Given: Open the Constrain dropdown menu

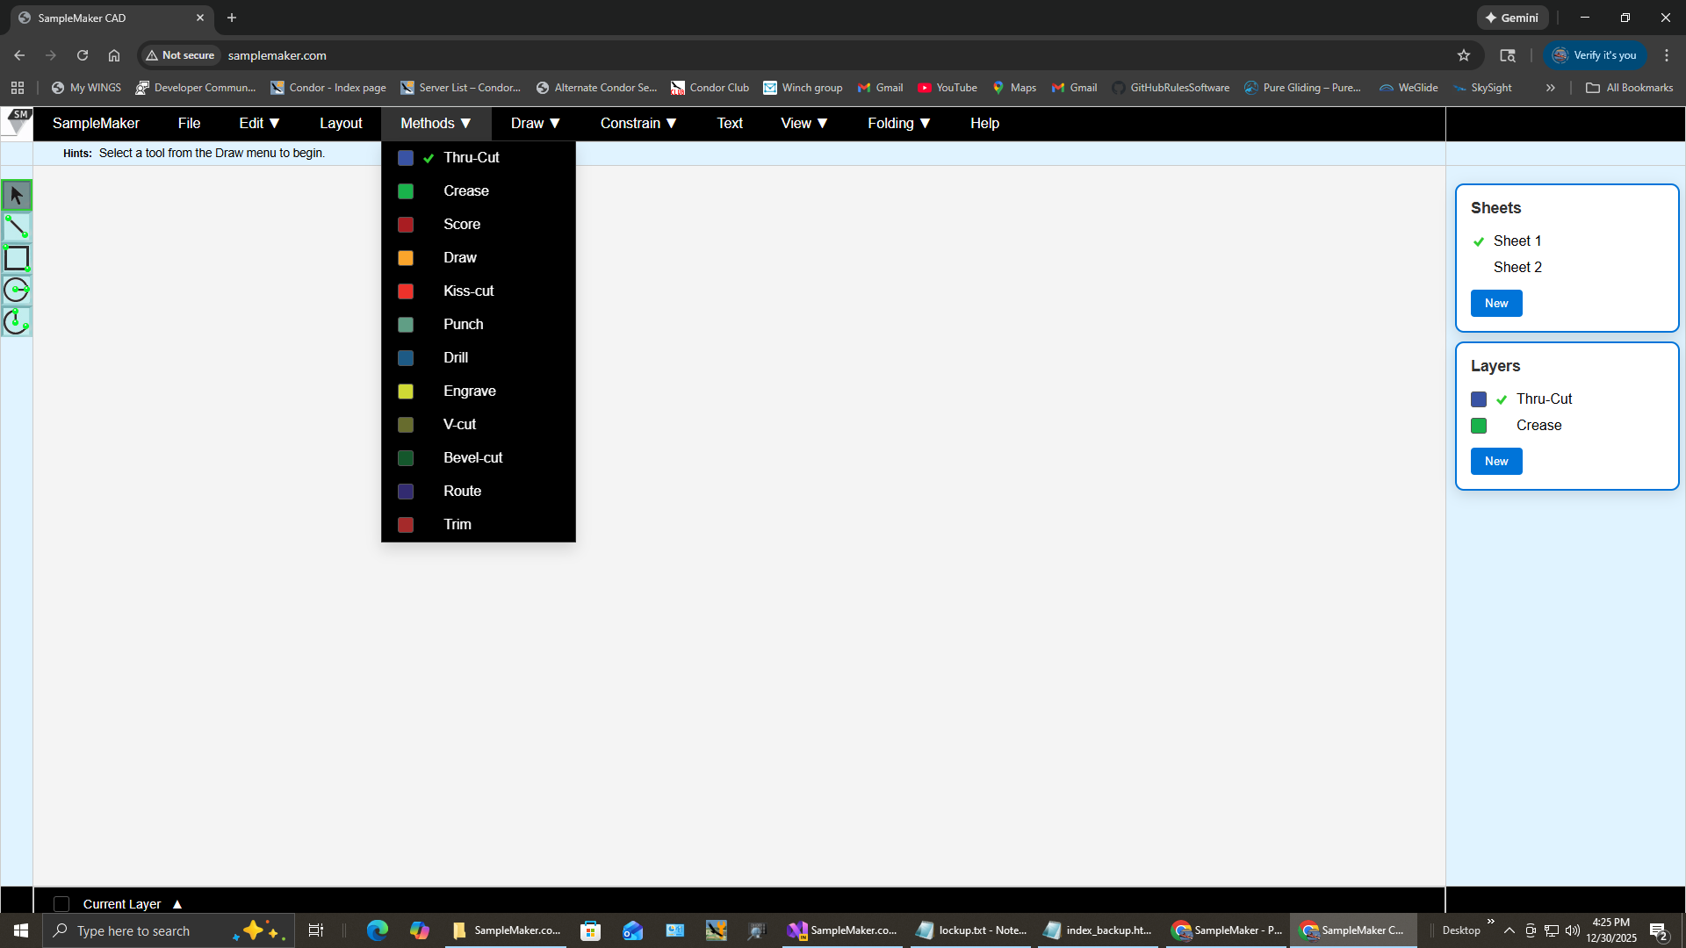Looking at the screenshot, I should [638, 124].
